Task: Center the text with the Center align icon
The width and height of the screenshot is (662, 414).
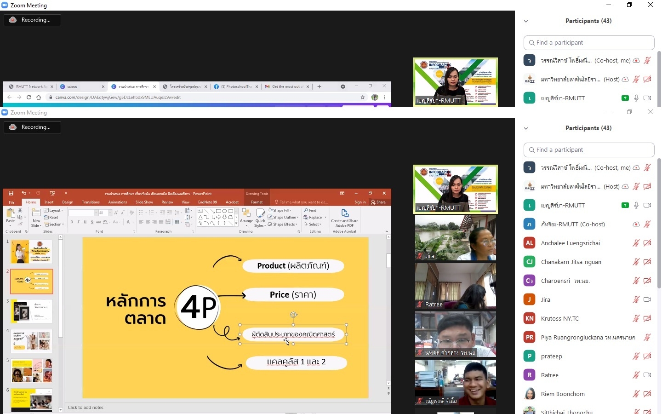Action: (x=148, y=222)
